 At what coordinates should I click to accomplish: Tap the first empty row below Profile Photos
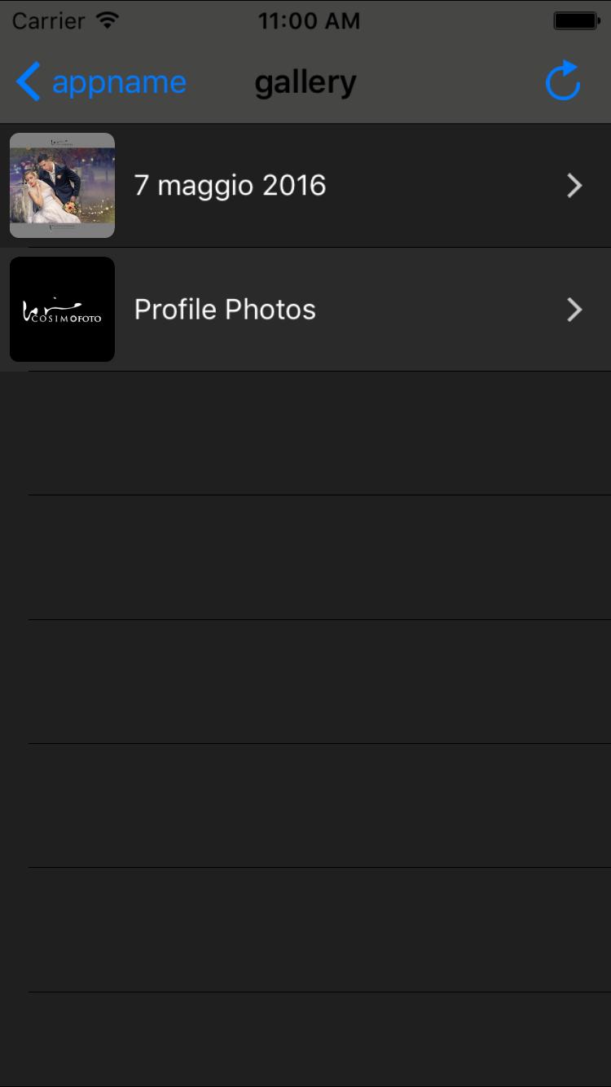pos(305,433)
